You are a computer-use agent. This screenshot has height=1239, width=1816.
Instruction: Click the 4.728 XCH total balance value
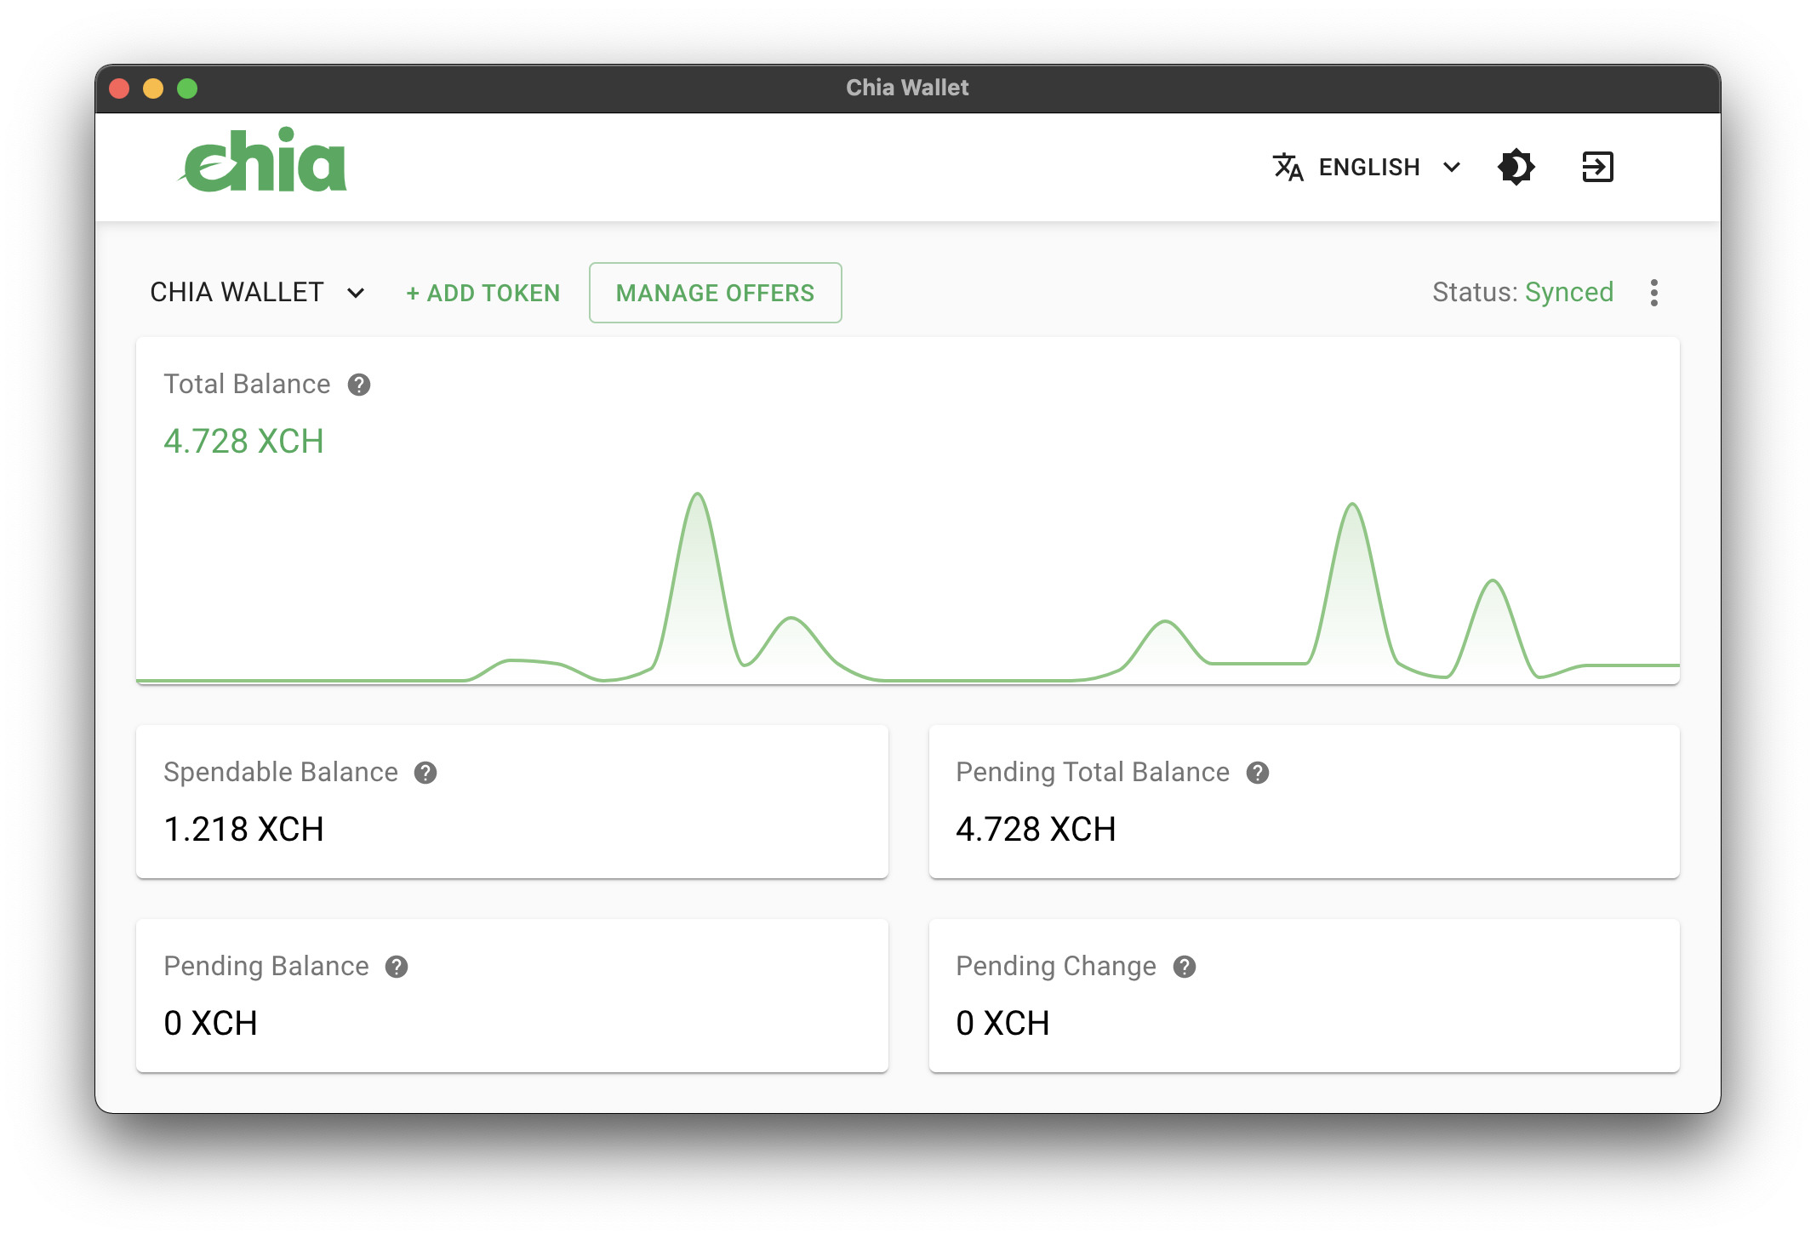243,441
